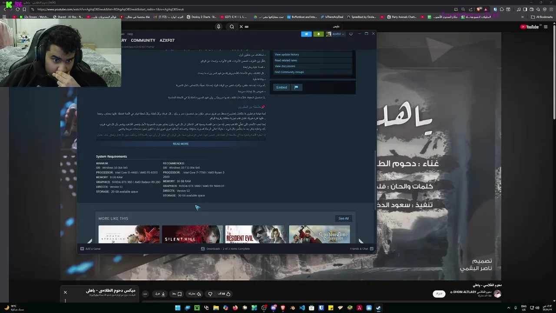Image resolution: width=556 pixels, height=313 pixels.
Task: Like the YouTube video
Action: tap(224, 294)
